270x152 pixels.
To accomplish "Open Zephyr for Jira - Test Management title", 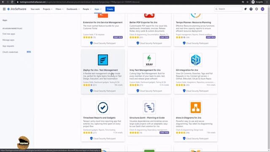I will tap(100, 70).
